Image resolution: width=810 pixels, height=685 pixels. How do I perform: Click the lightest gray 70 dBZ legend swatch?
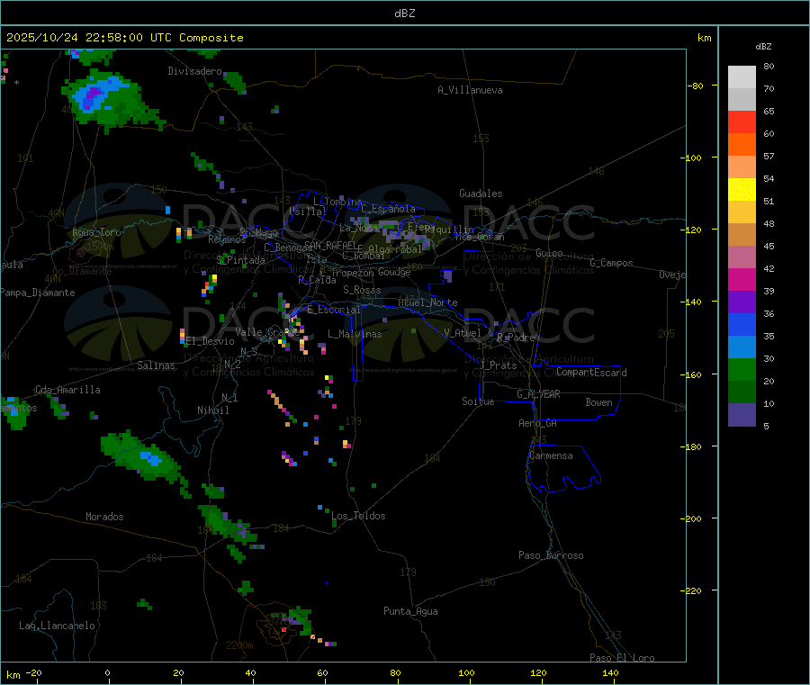tap(742, 77)
